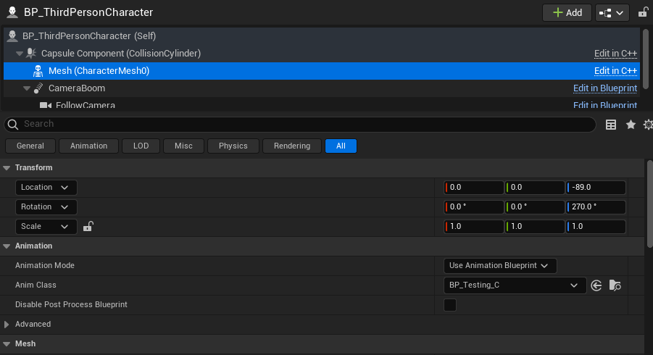
Task: Browse to Anim Class asset in Content Browser
Action: (615, 285)
